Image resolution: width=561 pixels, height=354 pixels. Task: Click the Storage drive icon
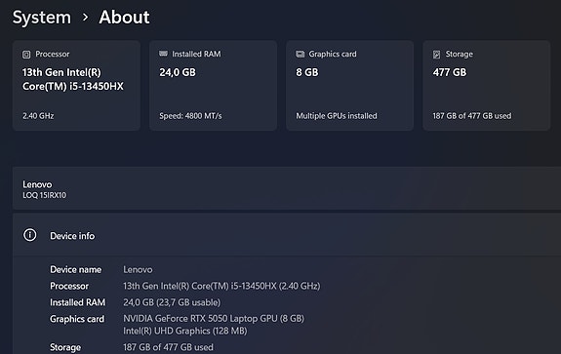(x=436, y=55)
